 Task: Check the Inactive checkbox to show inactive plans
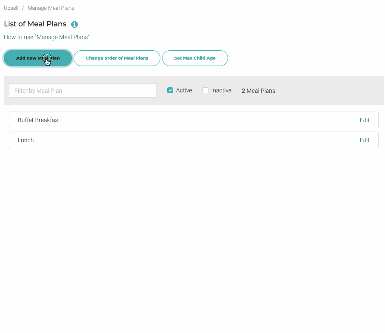(x=205, y=90)
